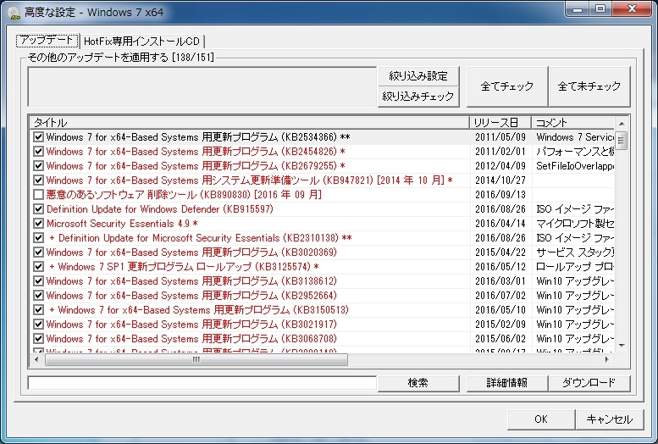The height and width of the screenshot is (444, 658).
Task: Click the horizontal scrollbar thumb
Action: click(196, 359)
